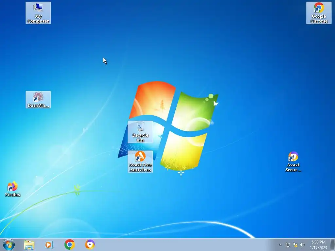The height and width of the screenshot is (251, 335).
Task: Select the My Computer desktop icon
Action: click(x=38, y=13)
